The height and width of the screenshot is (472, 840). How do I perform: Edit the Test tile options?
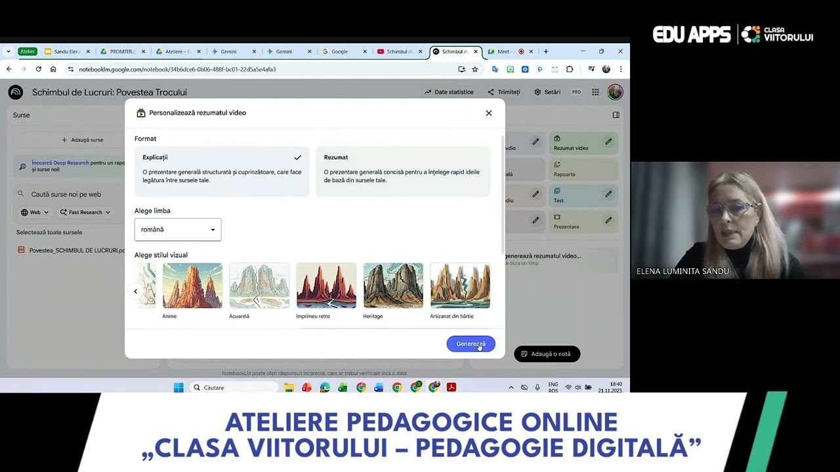pos(608,194)
